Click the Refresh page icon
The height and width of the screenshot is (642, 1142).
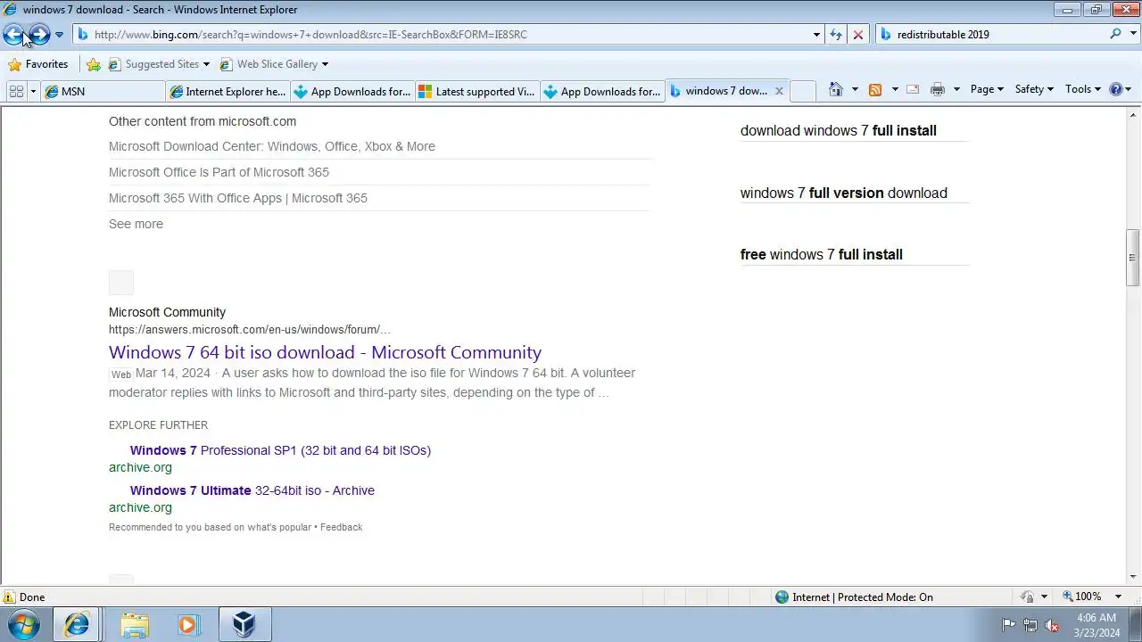[836, 35]
